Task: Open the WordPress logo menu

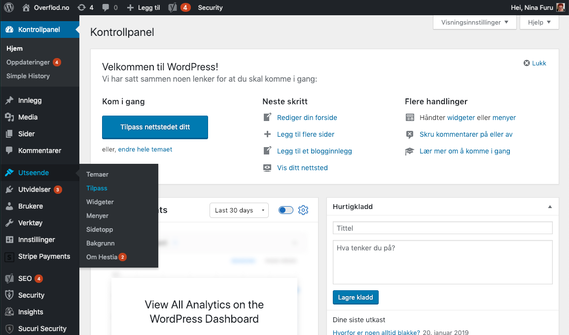Action: tap(9, 7)
